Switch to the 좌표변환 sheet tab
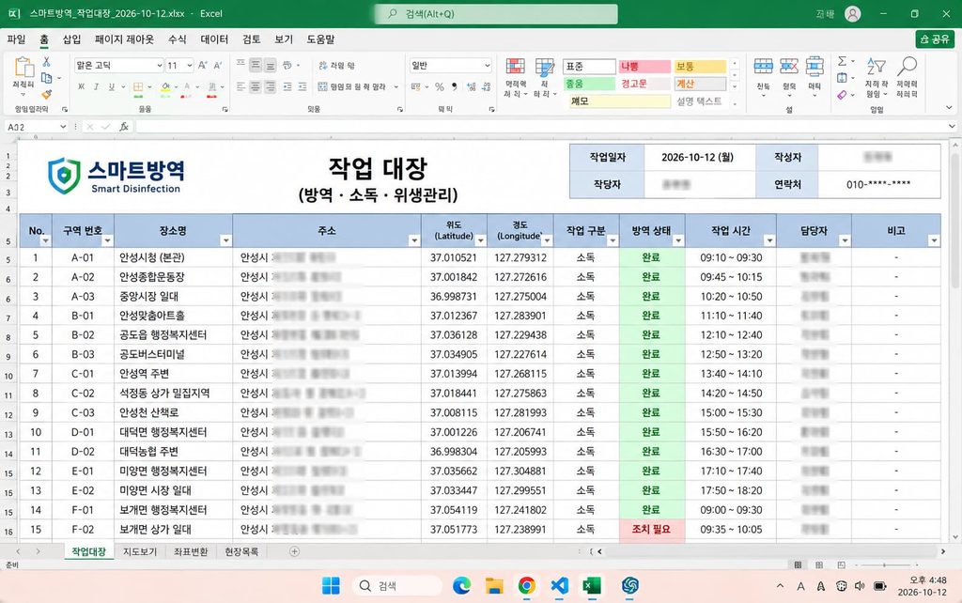Screen dimensions: 962x603 tap(191, 551)
